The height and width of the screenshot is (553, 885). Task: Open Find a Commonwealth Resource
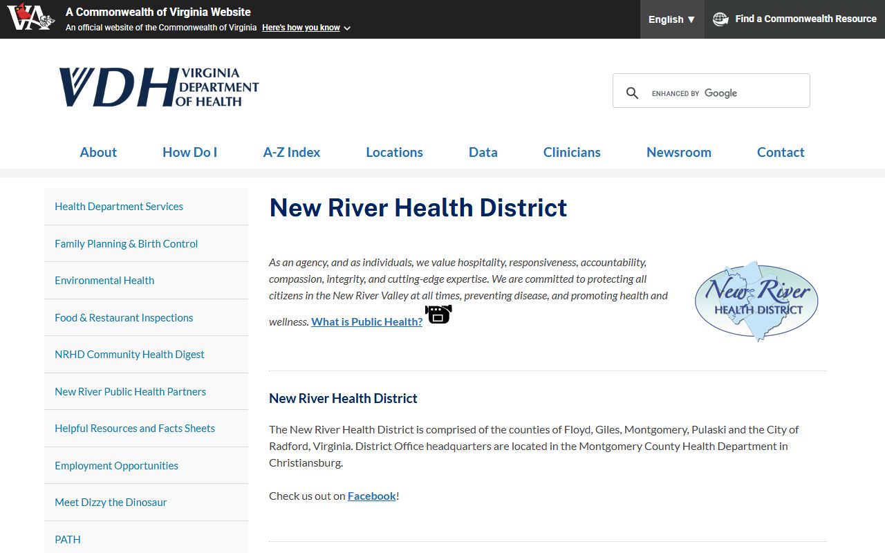[795, 19]
